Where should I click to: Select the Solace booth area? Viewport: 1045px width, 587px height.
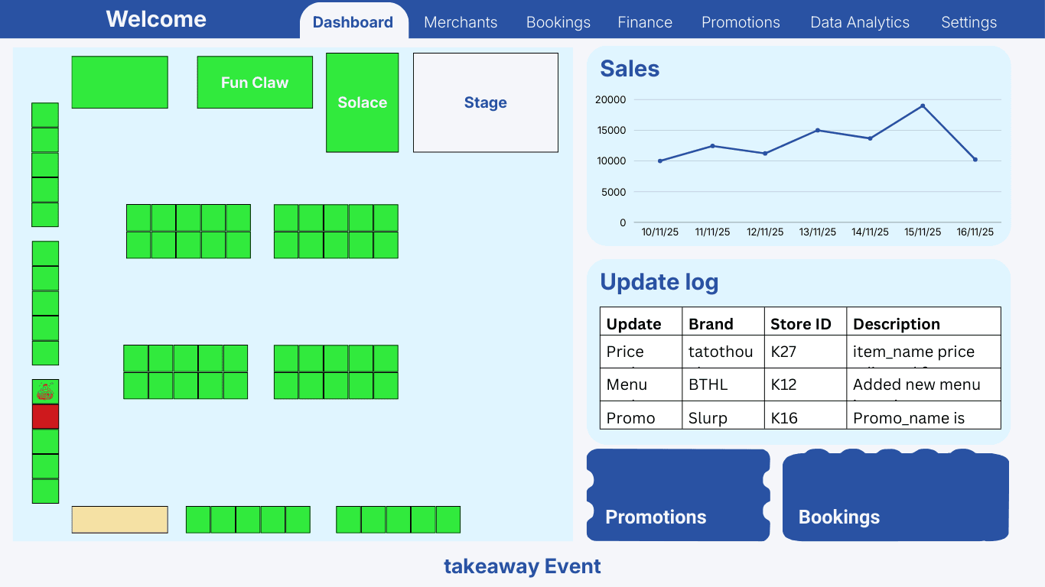point(362,102)
